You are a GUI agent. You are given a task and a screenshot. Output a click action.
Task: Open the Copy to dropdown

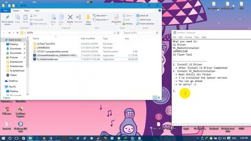click(x=61, y=20)
